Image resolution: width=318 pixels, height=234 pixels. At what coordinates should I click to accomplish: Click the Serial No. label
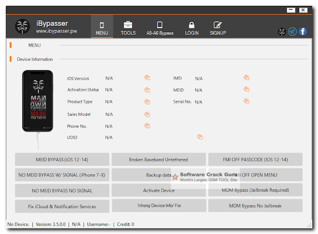click(182, 102)
